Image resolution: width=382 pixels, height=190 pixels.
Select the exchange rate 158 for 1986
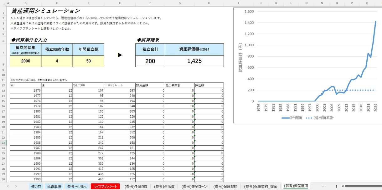pyautogui.click(x=120, y=143)
